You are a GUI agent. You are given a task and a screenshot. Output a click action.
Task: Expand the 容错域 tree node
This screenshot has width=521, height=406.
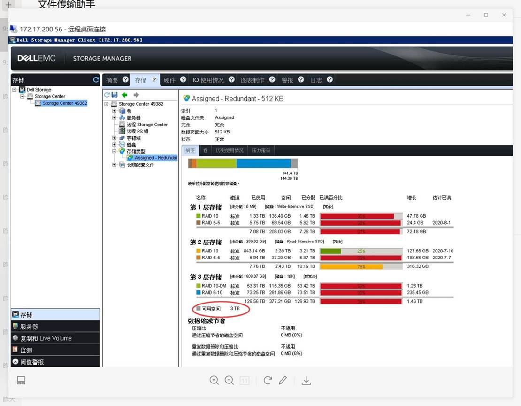point(115,138)
